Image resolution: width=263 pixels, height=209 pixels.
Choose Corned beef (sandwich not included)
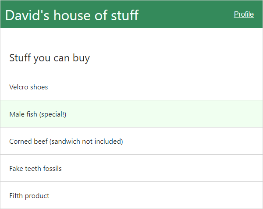coord(66,141)
